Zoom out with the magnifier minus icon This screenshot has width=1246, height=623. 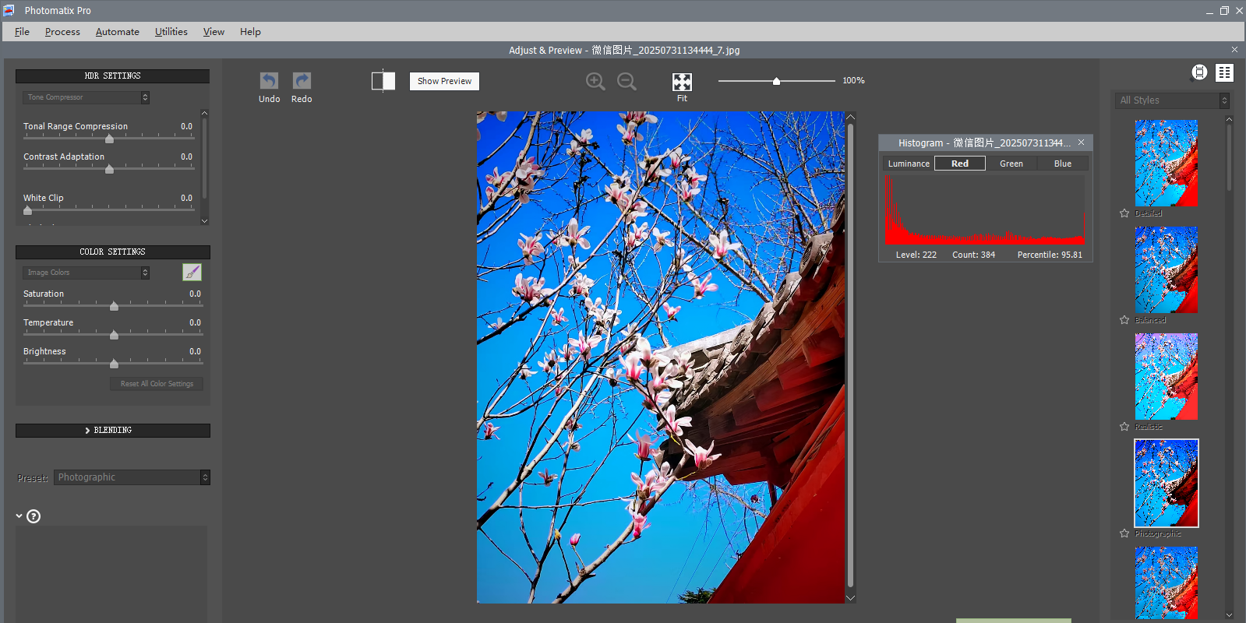coord(627,82)
